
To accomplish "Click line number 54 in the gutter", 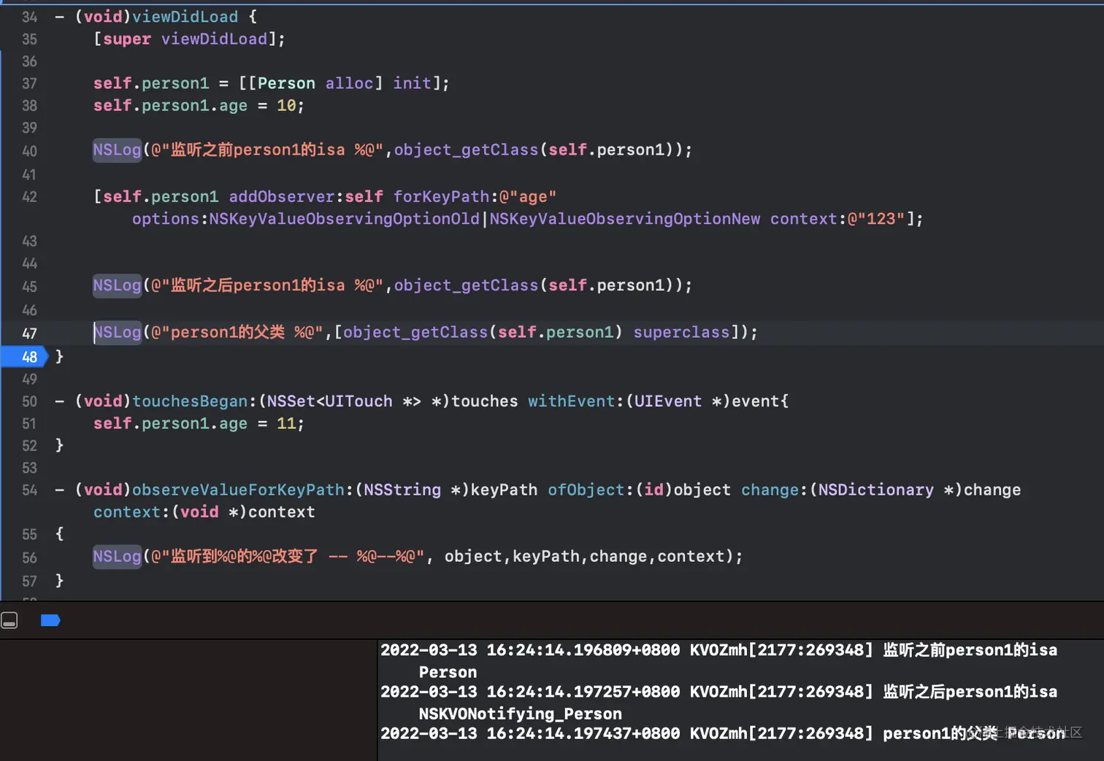I will tap(29, 490).
